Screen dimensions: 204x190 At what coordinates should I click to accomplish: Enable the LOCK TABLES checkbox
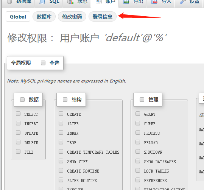pos(138,170)
